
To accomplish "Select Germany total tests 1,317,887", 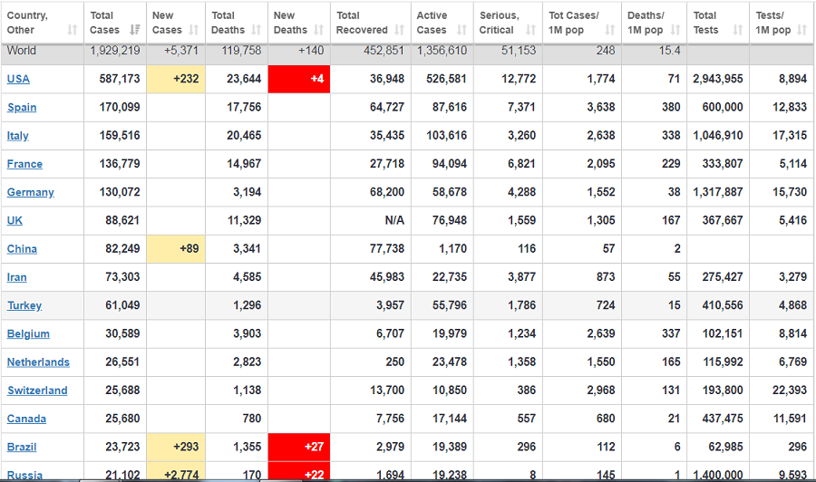I will [718, 192].
